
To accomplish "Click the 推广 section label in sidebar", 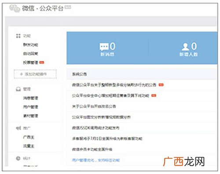I will [x=27, y=128].
